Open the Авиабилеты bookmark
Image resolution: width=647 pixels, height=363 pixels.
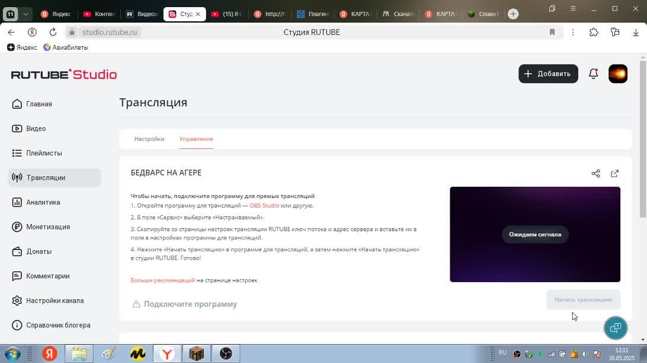coord(66,47)
